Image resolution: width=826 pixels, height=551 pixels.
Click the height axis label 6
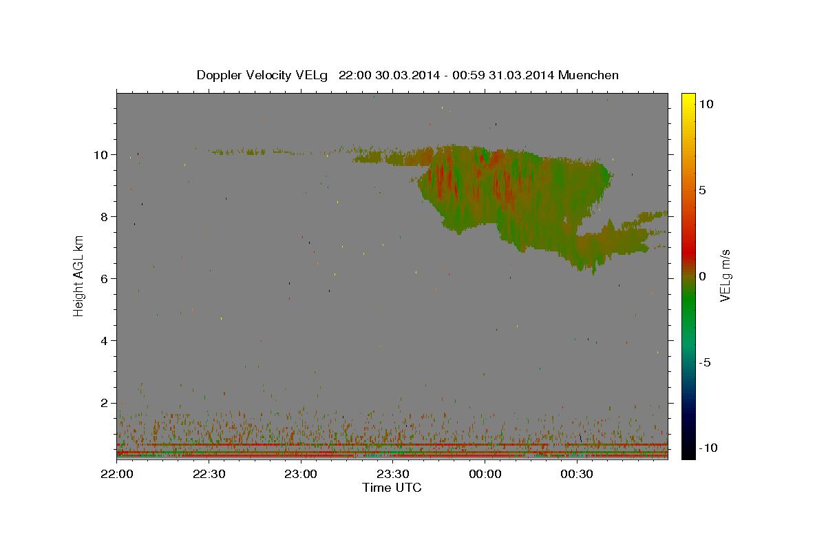[105, 278]
